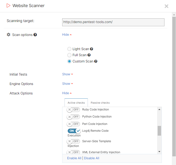Enable Ruby Code Injection check
This screenshot has width=176, height=165.
pos(73,110)
